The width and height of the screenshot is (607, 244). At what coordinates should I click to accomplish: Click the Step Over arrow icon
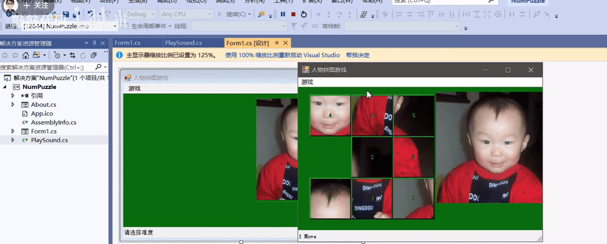339,14
